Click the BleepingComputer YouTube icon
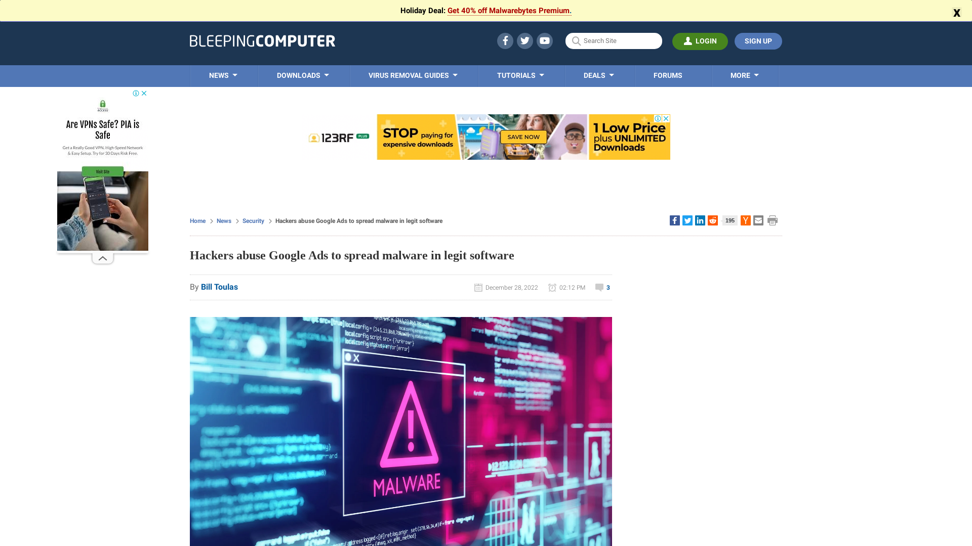This screenshot has height=546, width=972. coord(545,40)
